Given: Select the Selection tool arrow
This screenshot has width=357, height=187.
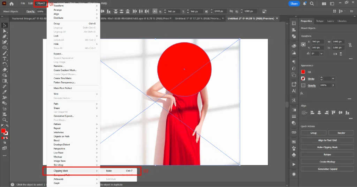Looking at the screenshot, I should click(x=5, y=25).
